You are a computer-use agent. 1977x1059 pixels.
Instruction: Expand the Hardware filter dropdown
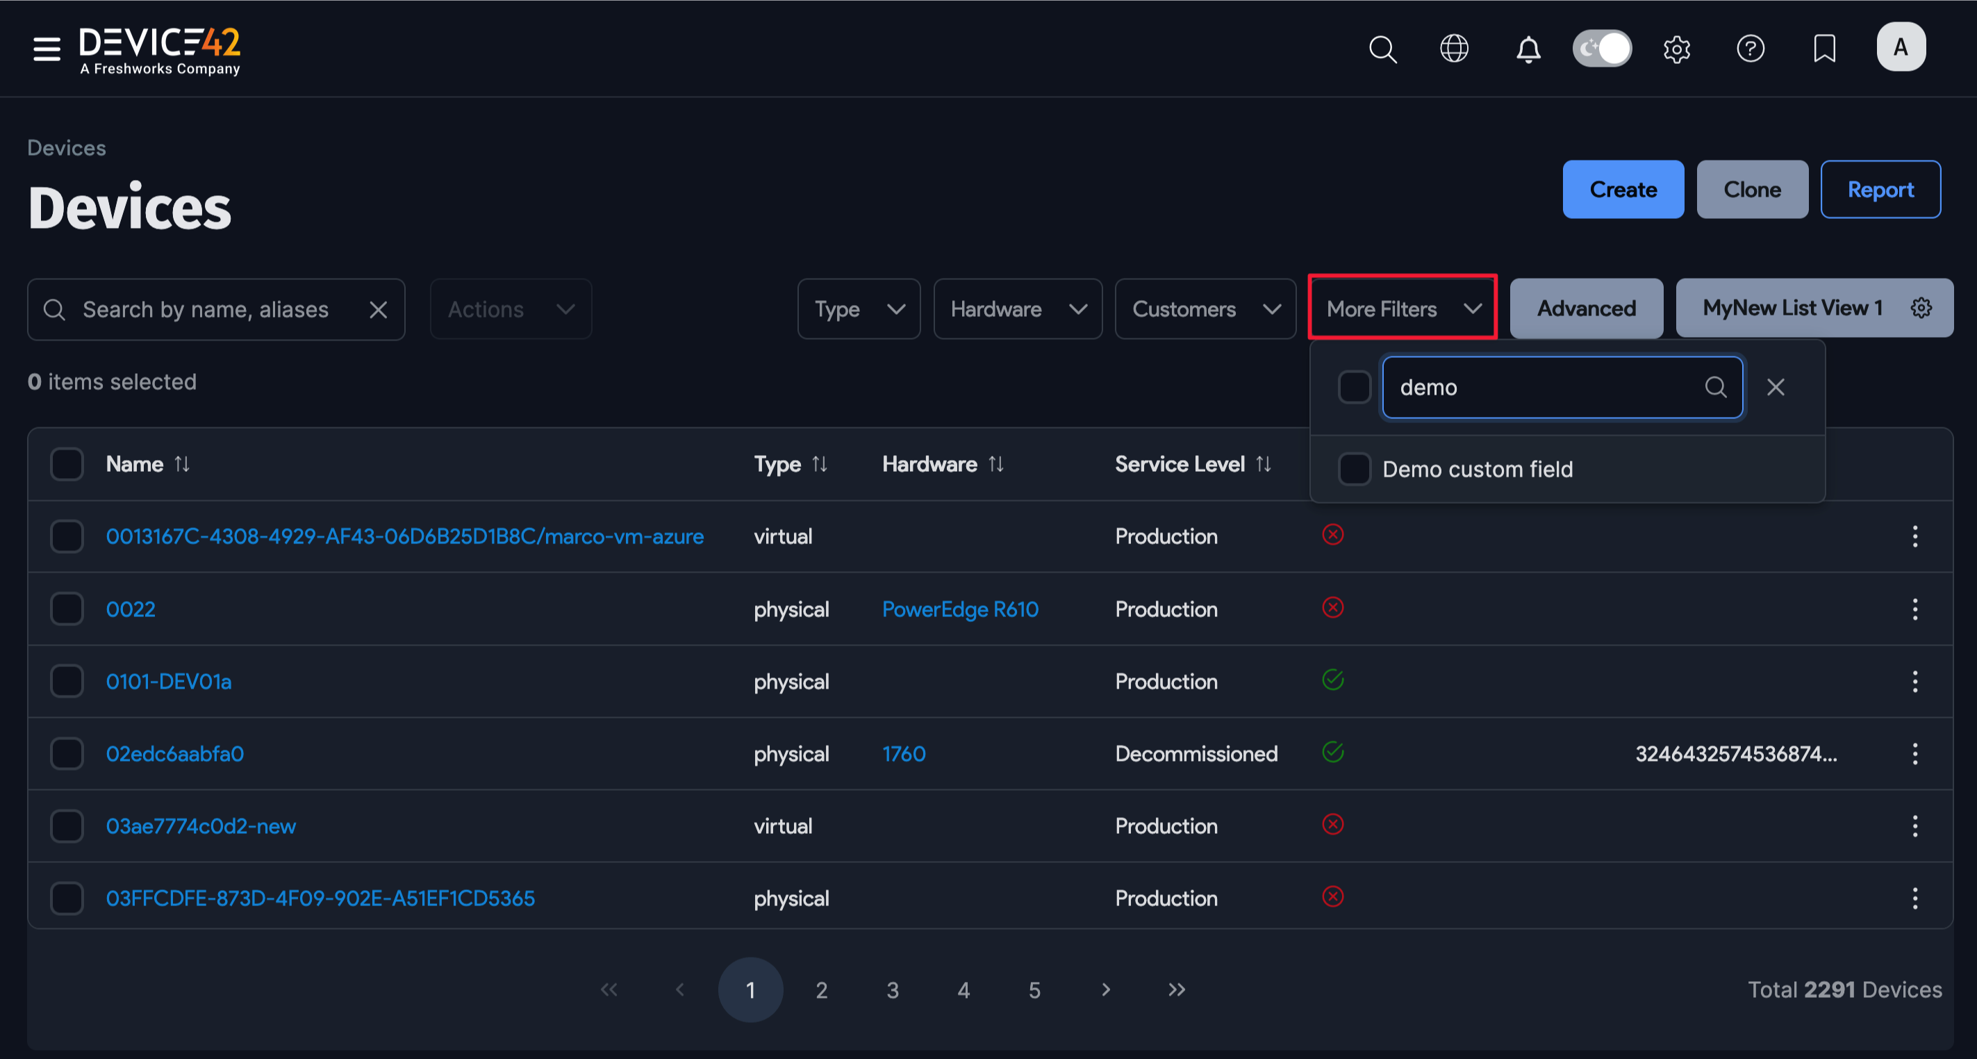pos(1018,309)
